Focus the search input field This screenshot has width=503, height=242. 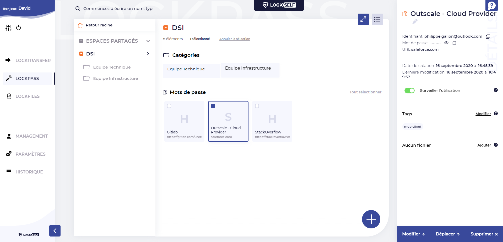click(118, 9)
